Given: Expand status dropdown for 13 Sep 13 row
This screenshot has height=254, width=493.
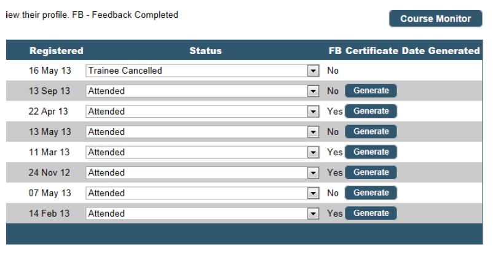Looking at the screenshot, I should point(314,91).
